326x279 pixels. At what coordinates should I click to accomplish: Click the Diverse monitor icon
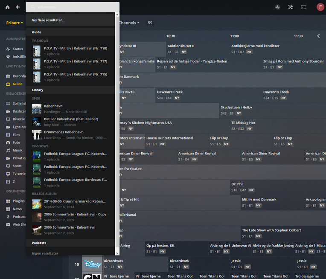(x=8, y=119)
